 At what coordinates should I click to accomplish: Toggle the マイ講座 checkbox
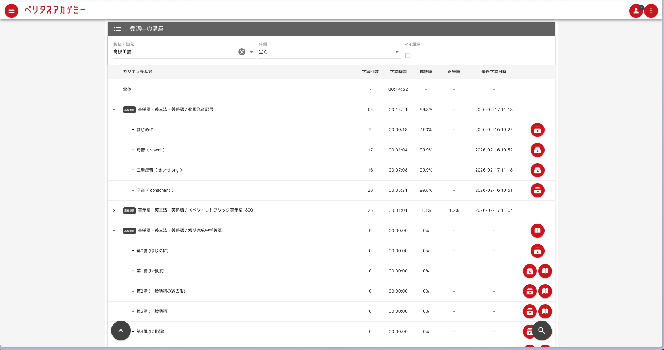click(x=408, y=56)
